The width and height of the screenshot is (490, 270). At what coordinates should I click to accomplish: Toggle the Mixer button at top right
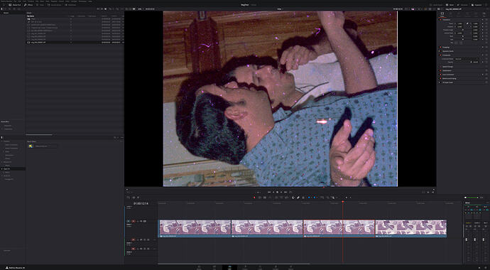pos(450,5)
